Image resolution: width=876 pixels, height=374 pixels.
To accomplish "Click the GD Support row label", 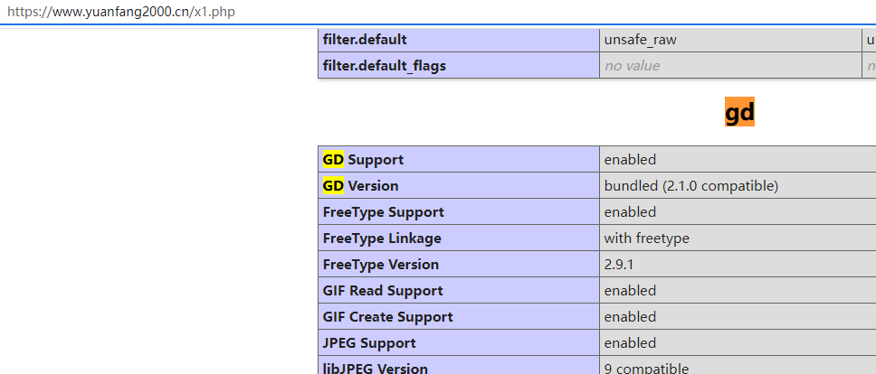I will tap(363, 159).
